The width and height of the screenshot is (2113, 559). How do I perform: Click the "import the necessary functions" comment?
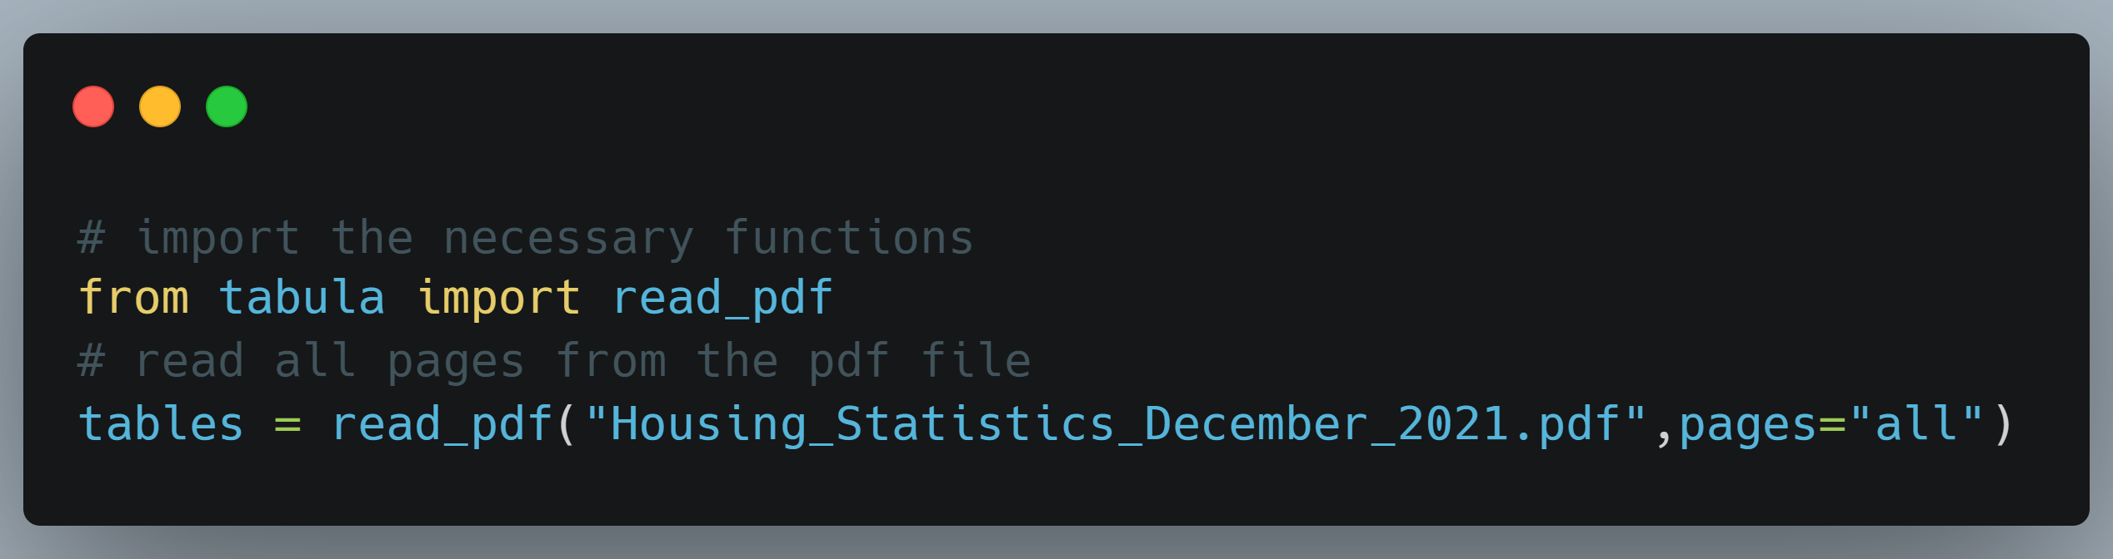point(526,238)
